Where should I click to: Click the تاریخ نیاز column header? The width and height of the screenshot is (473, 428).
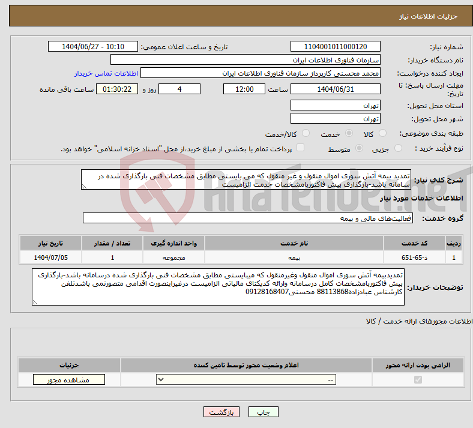tap(50, 243)
